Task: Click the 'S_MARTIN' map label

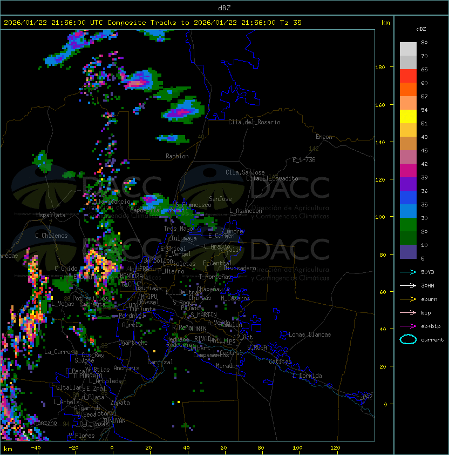Action: pyautogui.click(x=204, y=315)
